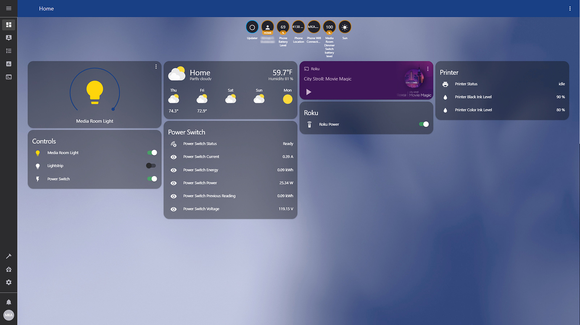Open the Updater badge at the top

[x=252, y=27]
